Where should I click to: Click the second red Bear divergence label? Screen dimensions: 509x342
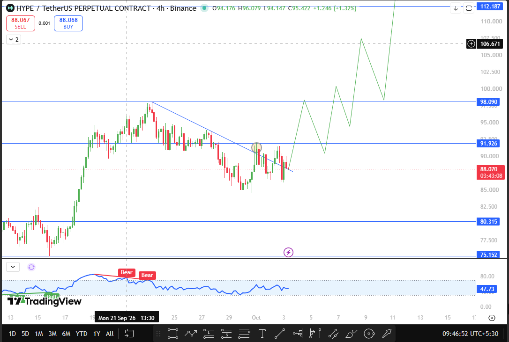click(x=147, y=275)
